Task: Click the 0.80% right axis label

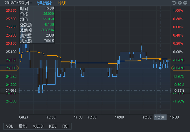Action: [178, 19]
